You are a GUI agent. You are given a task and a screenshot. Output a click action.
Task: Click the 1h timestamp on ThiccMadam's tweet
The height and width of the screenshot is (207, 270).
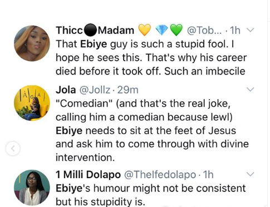coord(235,30)
